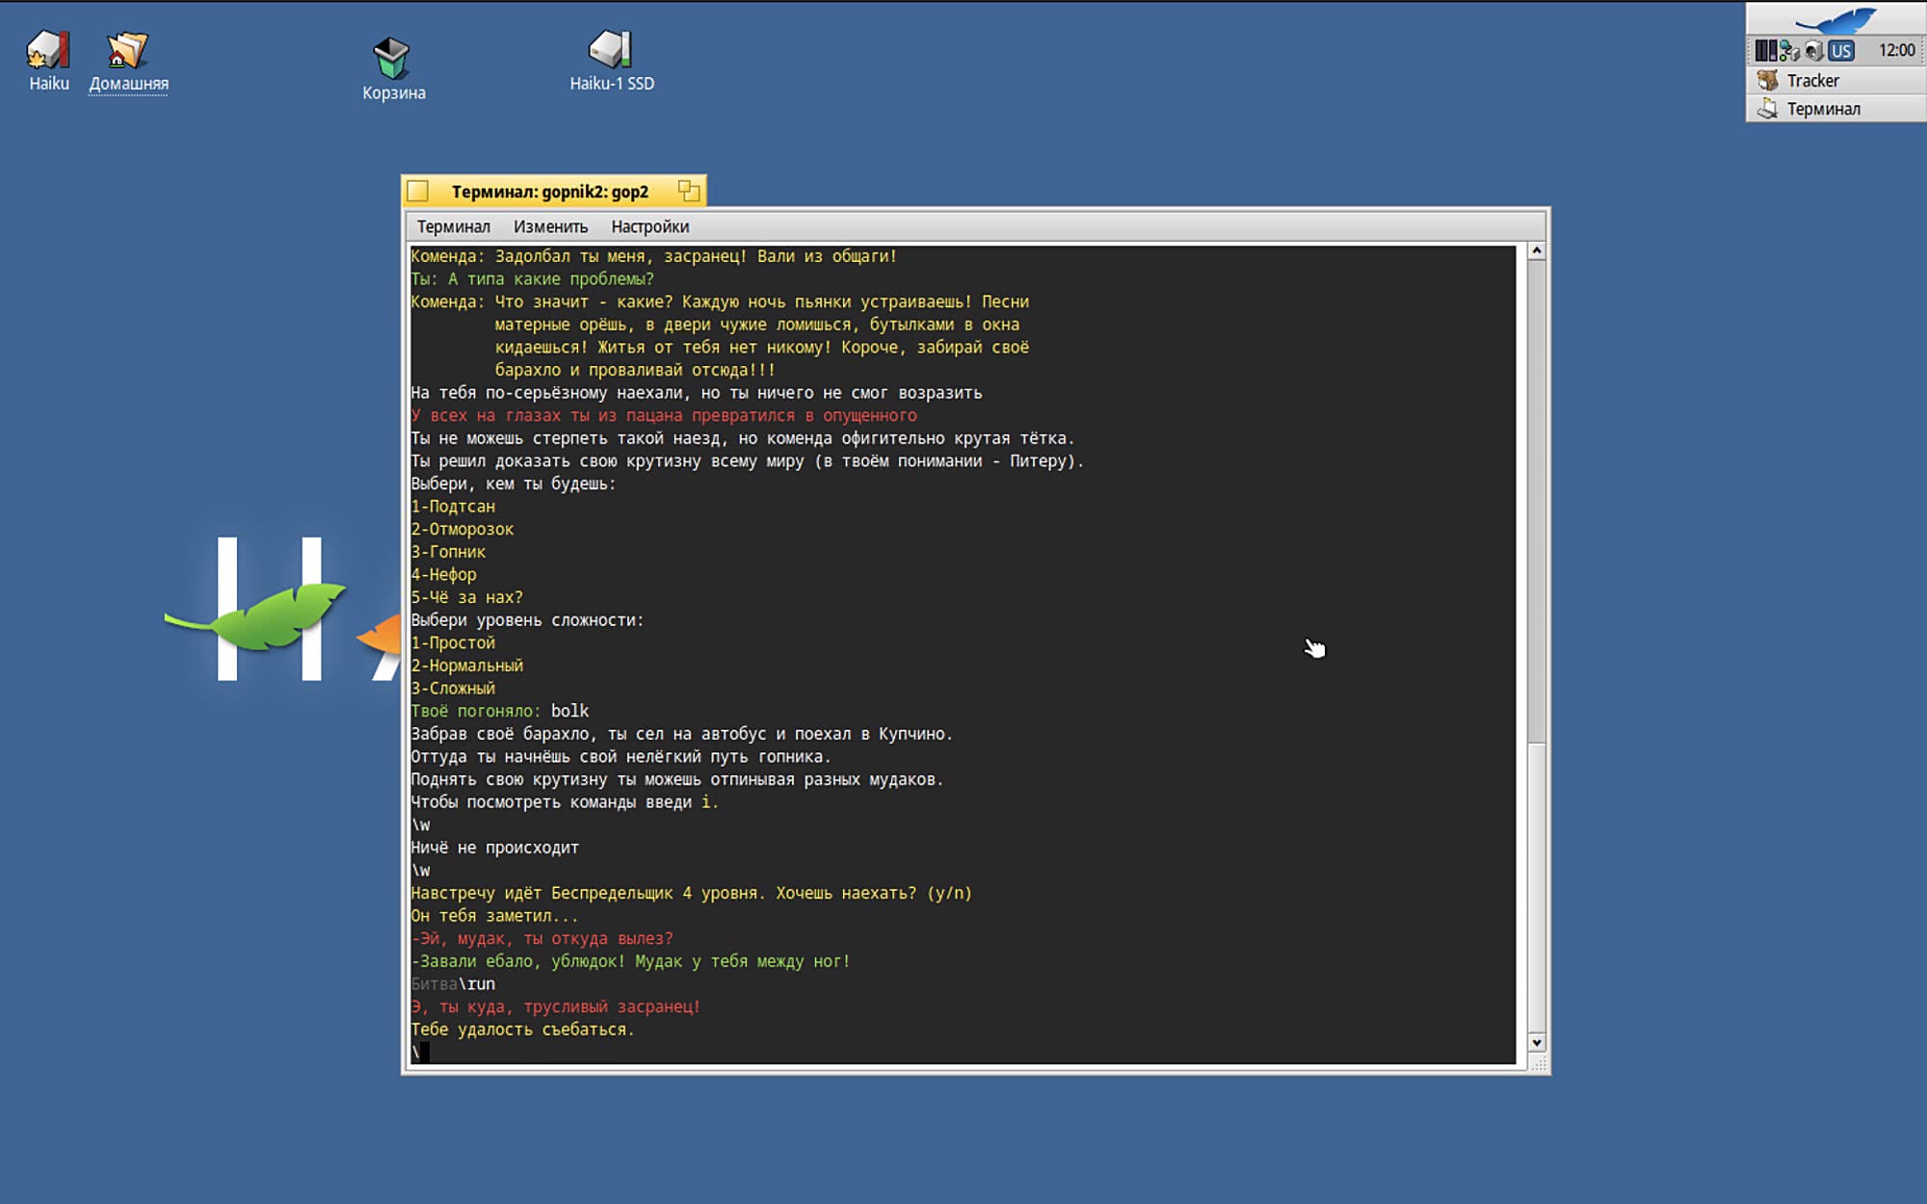The height and width of the screenshot is (1204, 1927).
Task: Click the window resize corner of Terminal
Action: (1538, 1063)
